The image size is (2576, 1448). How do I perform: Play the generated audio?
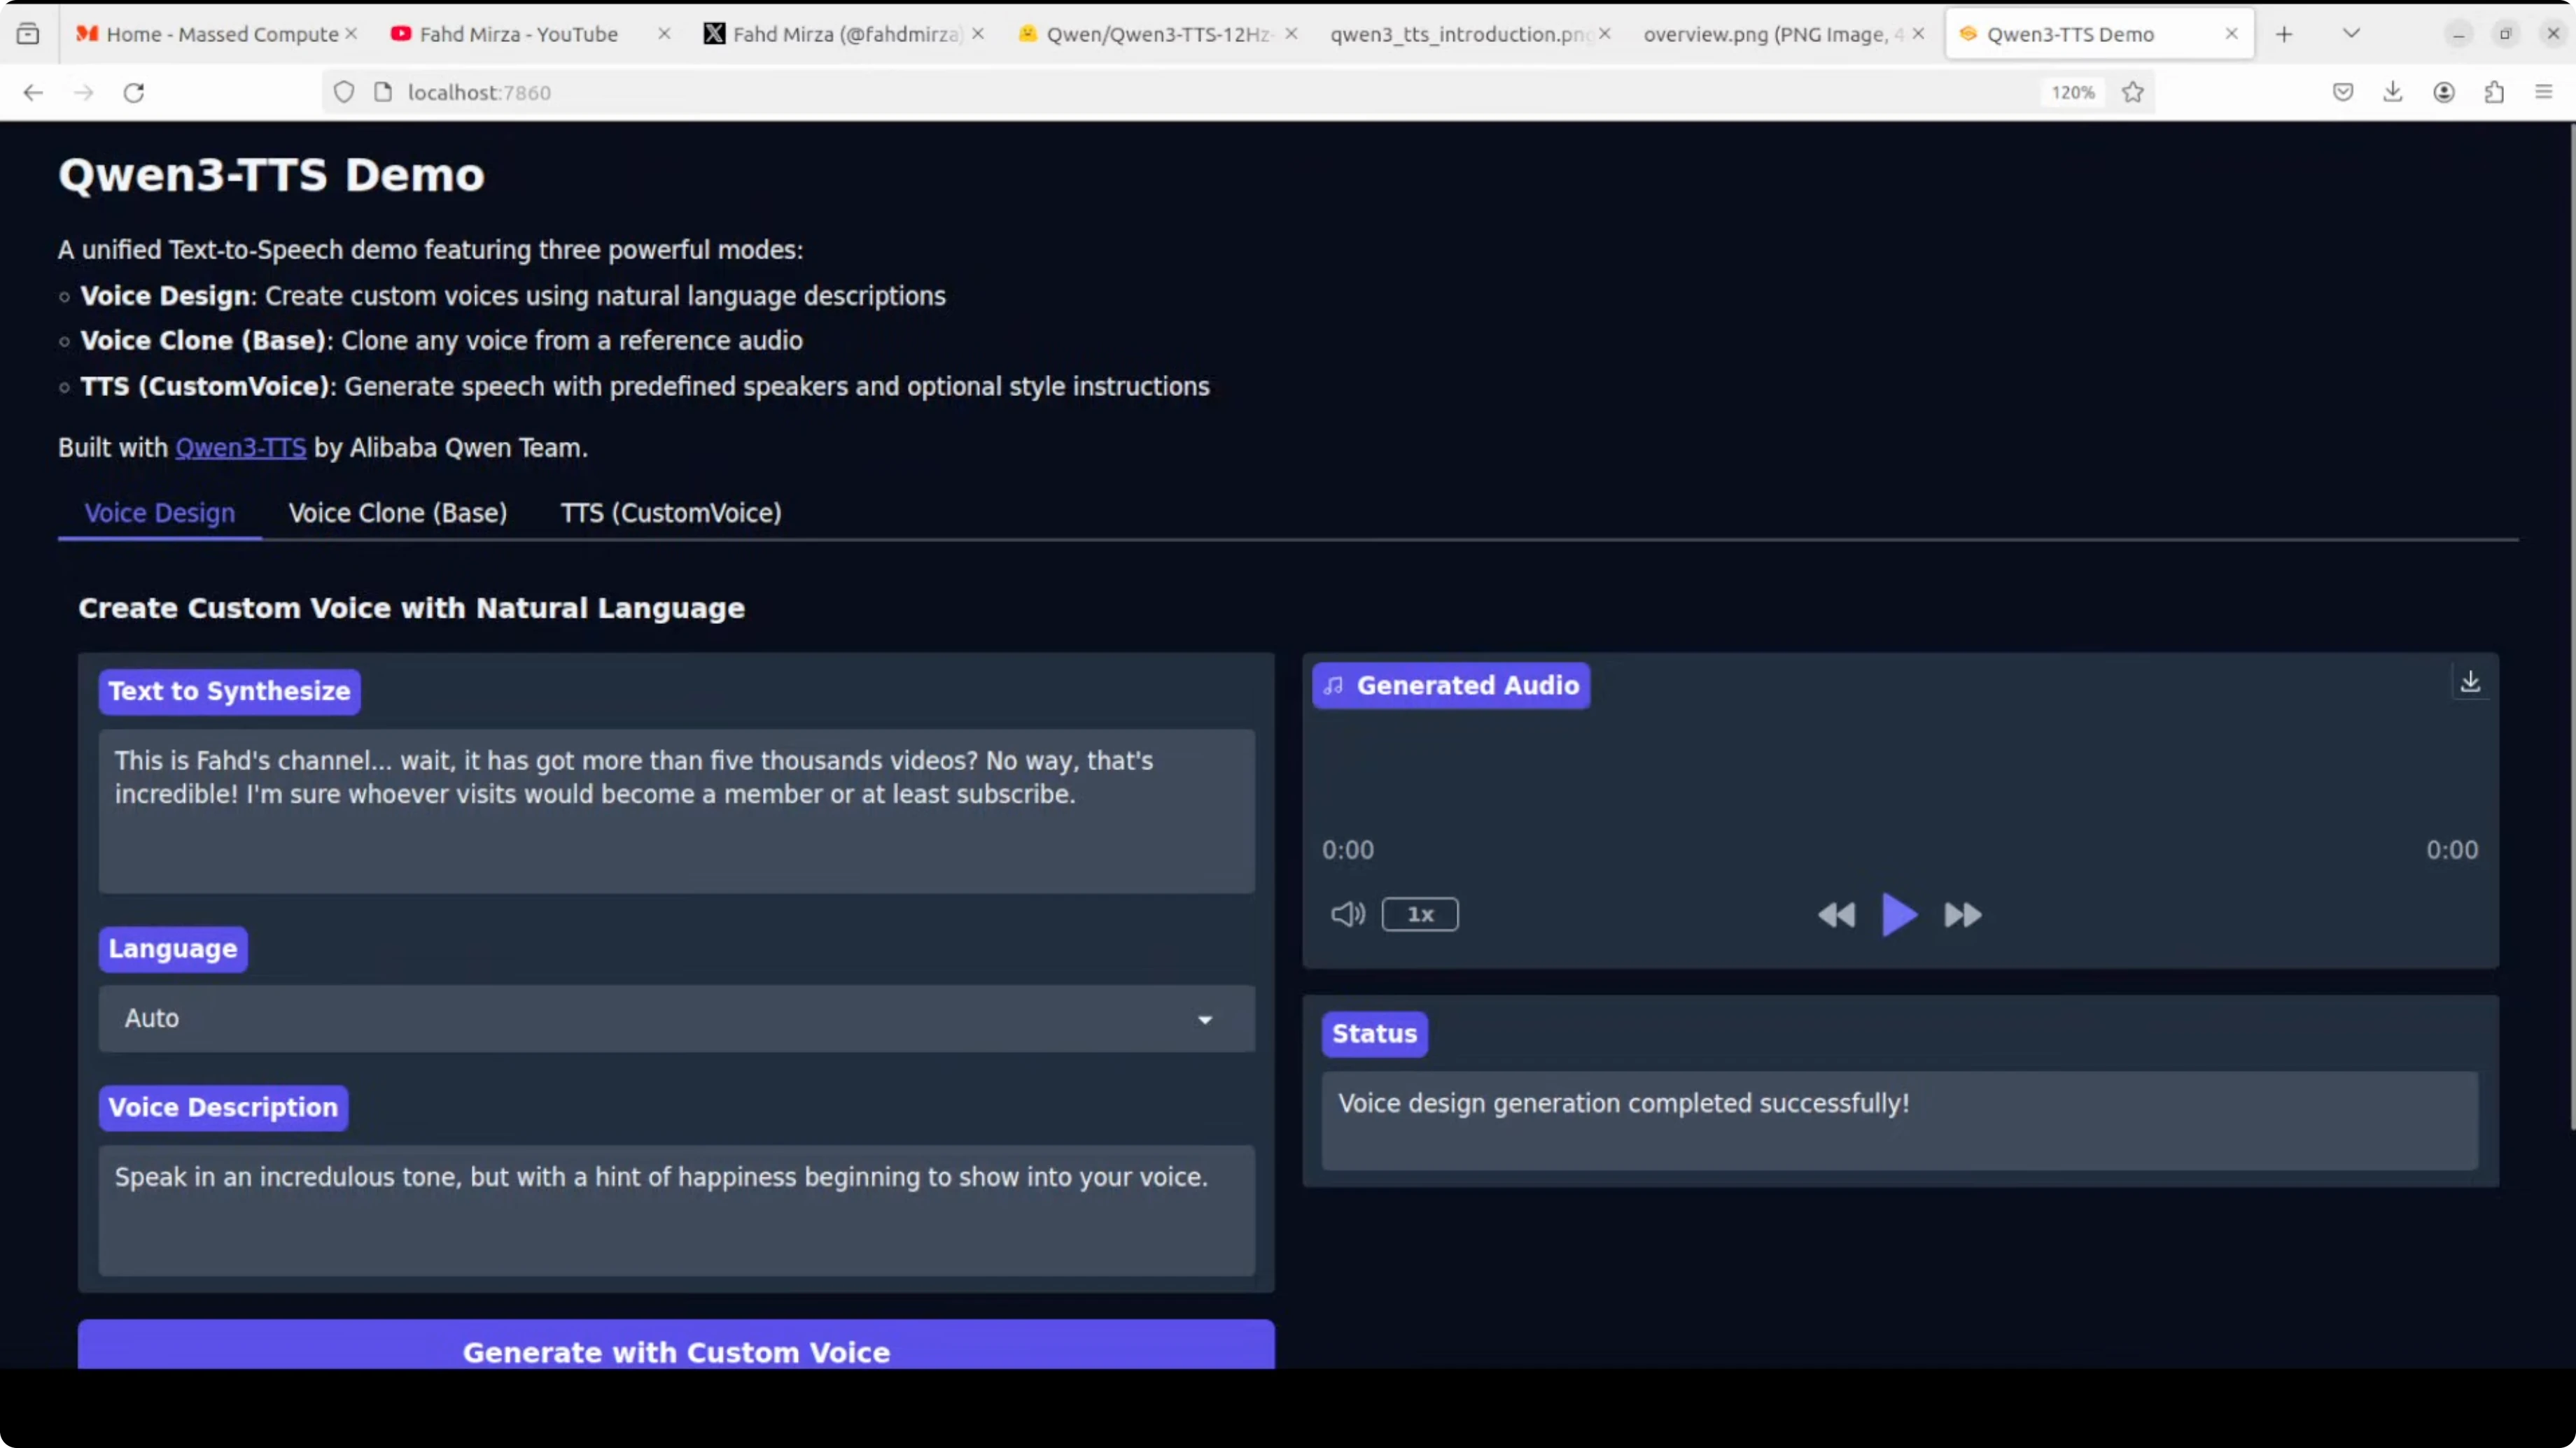point(1898,914)
